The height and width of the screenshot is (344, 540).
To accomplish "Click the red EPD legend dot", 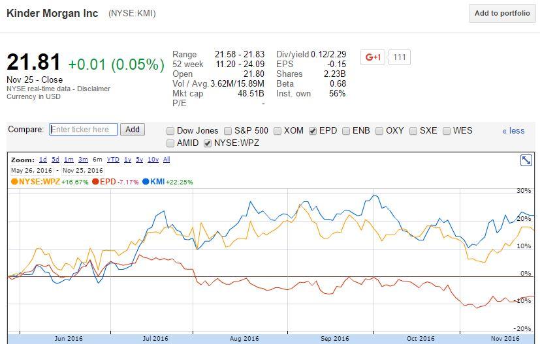I will [95, 182].
